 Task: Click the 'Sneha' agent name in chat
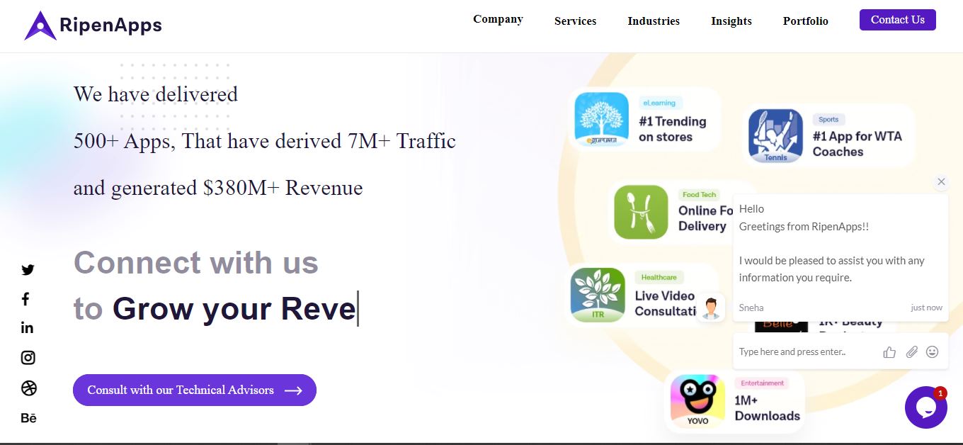(x=751, y=308)
